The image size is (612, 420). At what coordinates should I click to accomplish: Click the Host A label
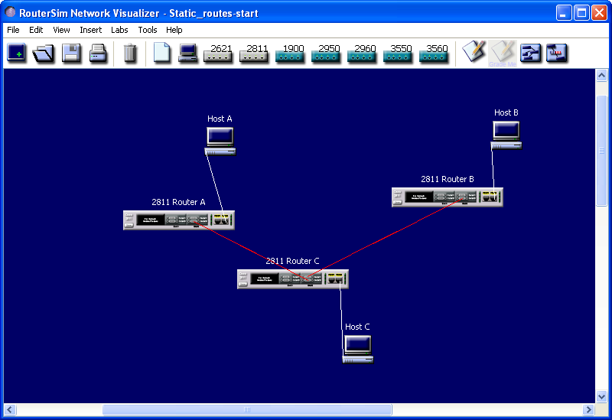[220, 119]
